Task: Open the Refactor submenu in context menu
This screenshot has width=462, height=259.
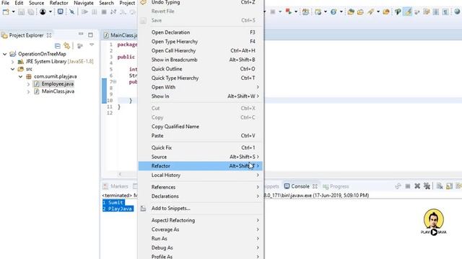Action: pos(201,166)
